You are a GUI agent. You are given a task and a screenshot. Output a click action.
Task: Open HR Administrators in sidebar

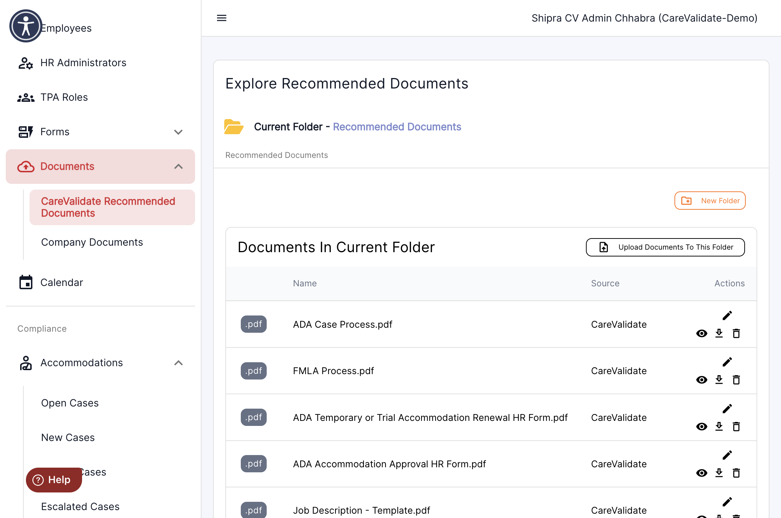100,63
